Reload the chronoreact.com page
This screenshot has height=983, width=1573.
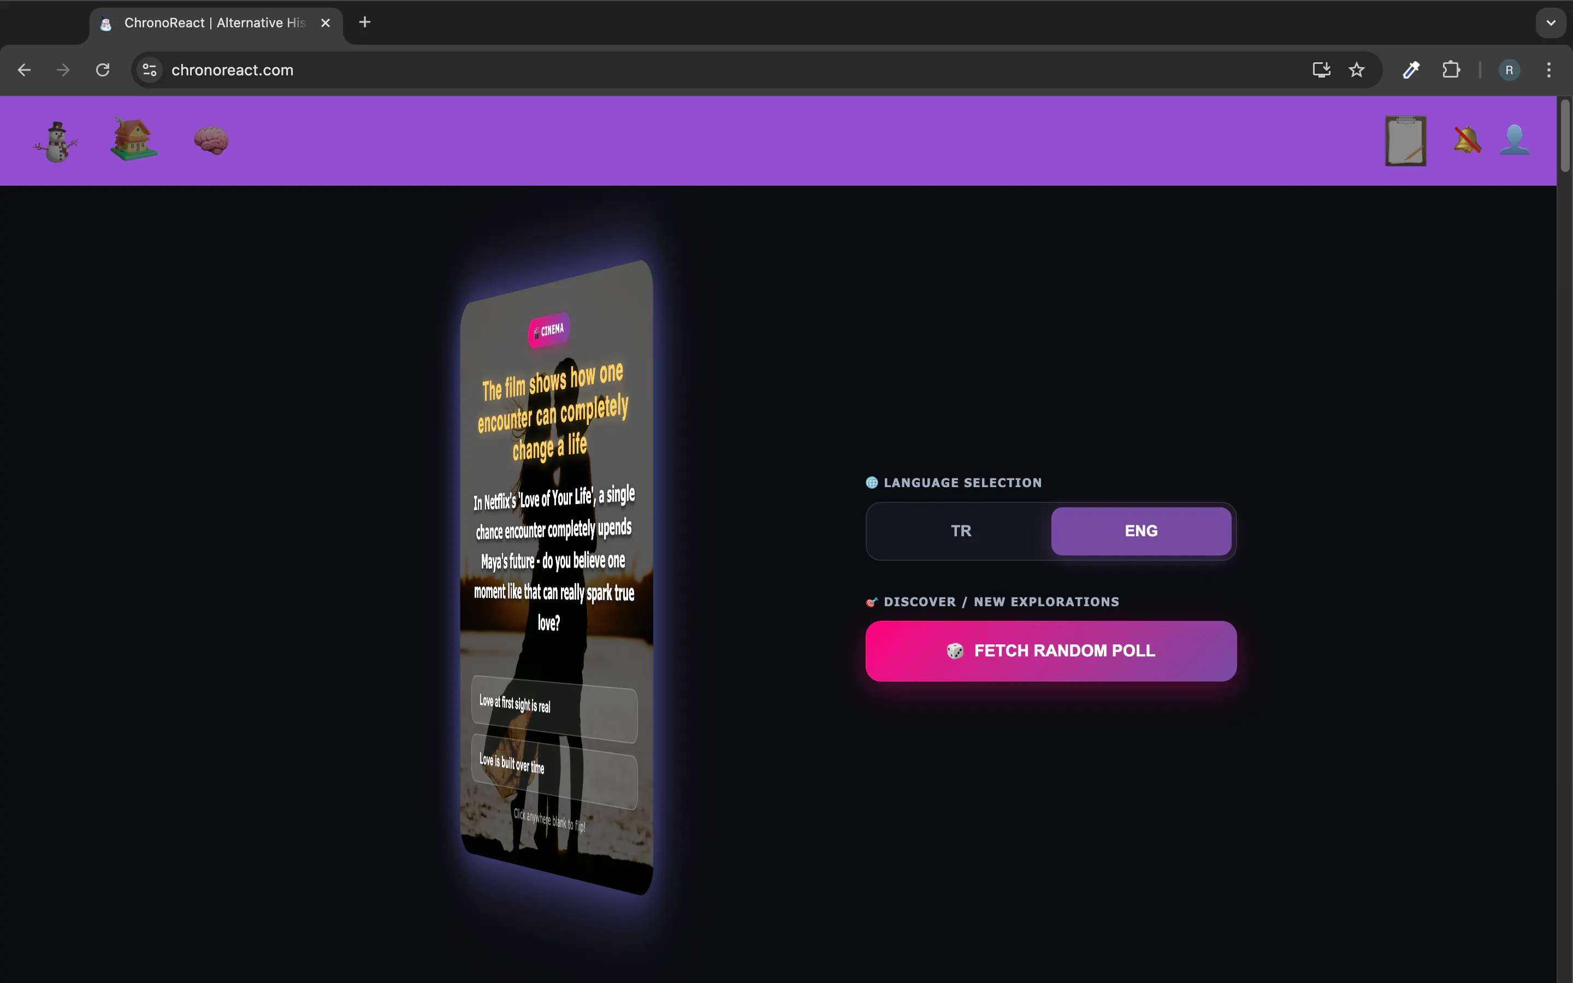103,69
